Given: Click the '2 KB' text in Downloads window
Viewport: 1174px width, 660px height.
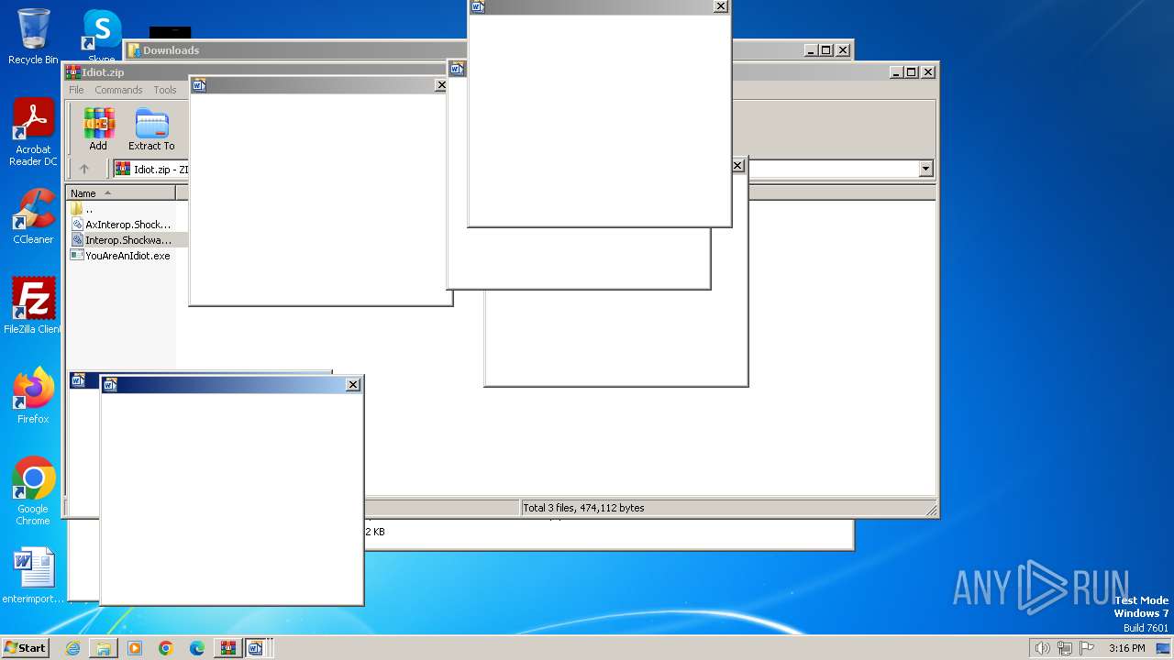Looking at the screenshot, I should (375, 532).
